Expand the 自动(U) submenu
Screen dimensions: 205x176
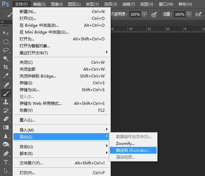point(61,147)
